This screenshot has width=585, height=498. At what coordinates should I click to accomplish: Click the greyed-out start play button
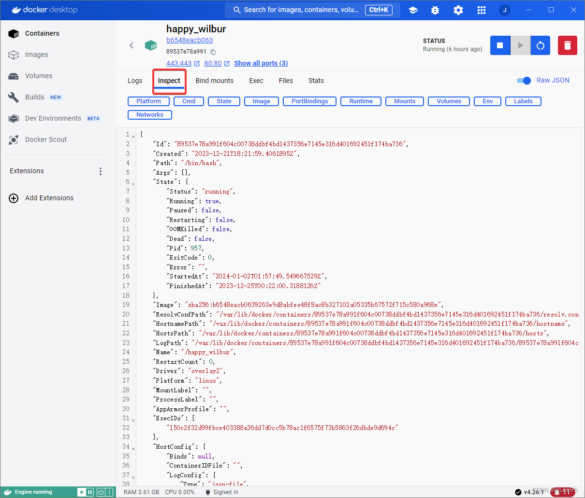pyautogui.click(x=520, y=45)
